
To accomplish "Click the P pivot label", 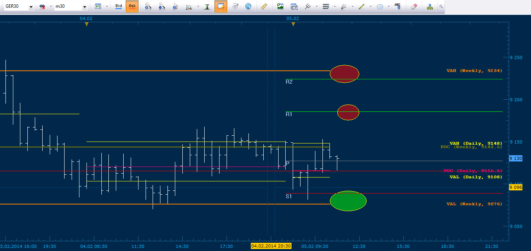I will [287, 163].
